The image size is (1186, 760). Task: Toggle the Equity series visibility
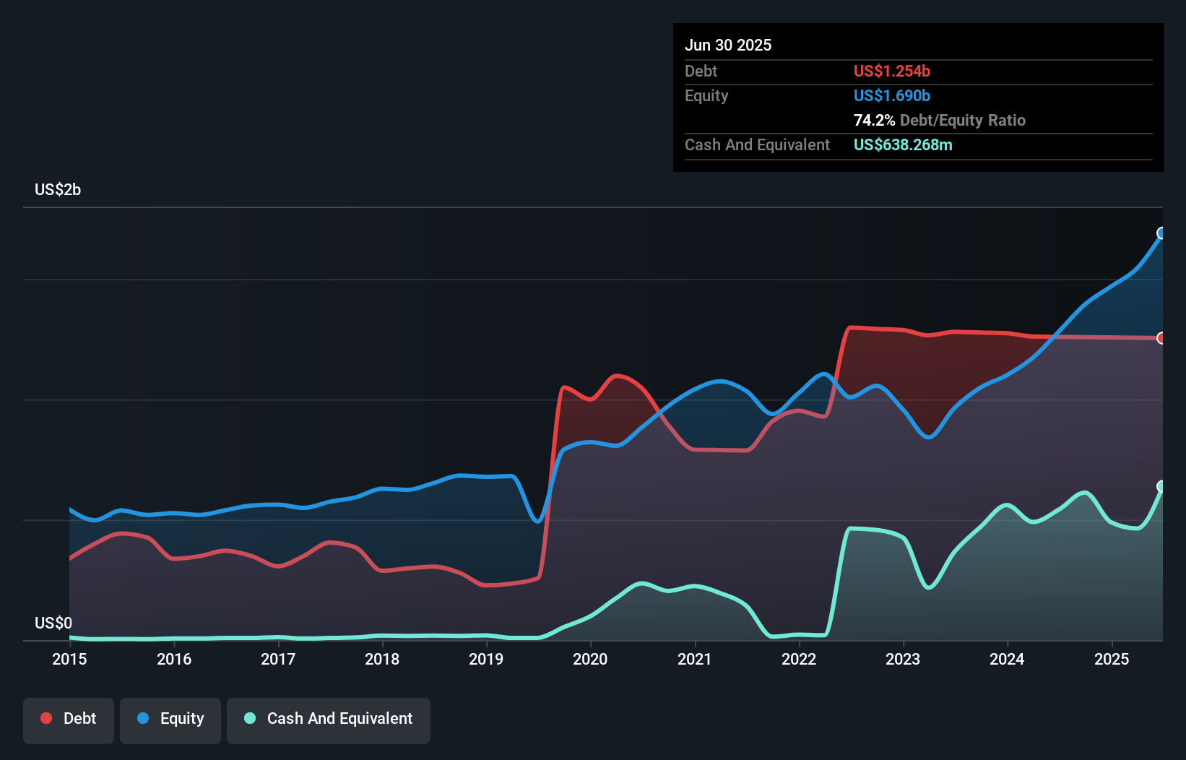pos(170,719)
